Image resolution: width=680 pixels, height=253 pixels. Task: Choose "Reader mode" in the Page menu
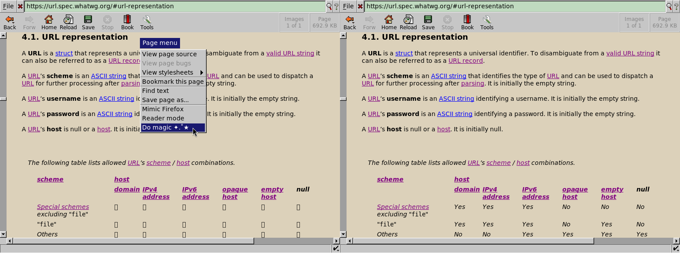click(163, 118)
